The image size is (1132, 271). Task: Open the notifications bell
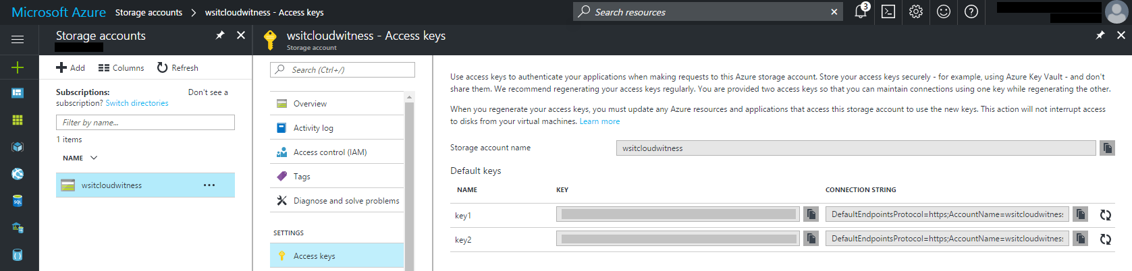pyautogui.click(x=861, y=11)
